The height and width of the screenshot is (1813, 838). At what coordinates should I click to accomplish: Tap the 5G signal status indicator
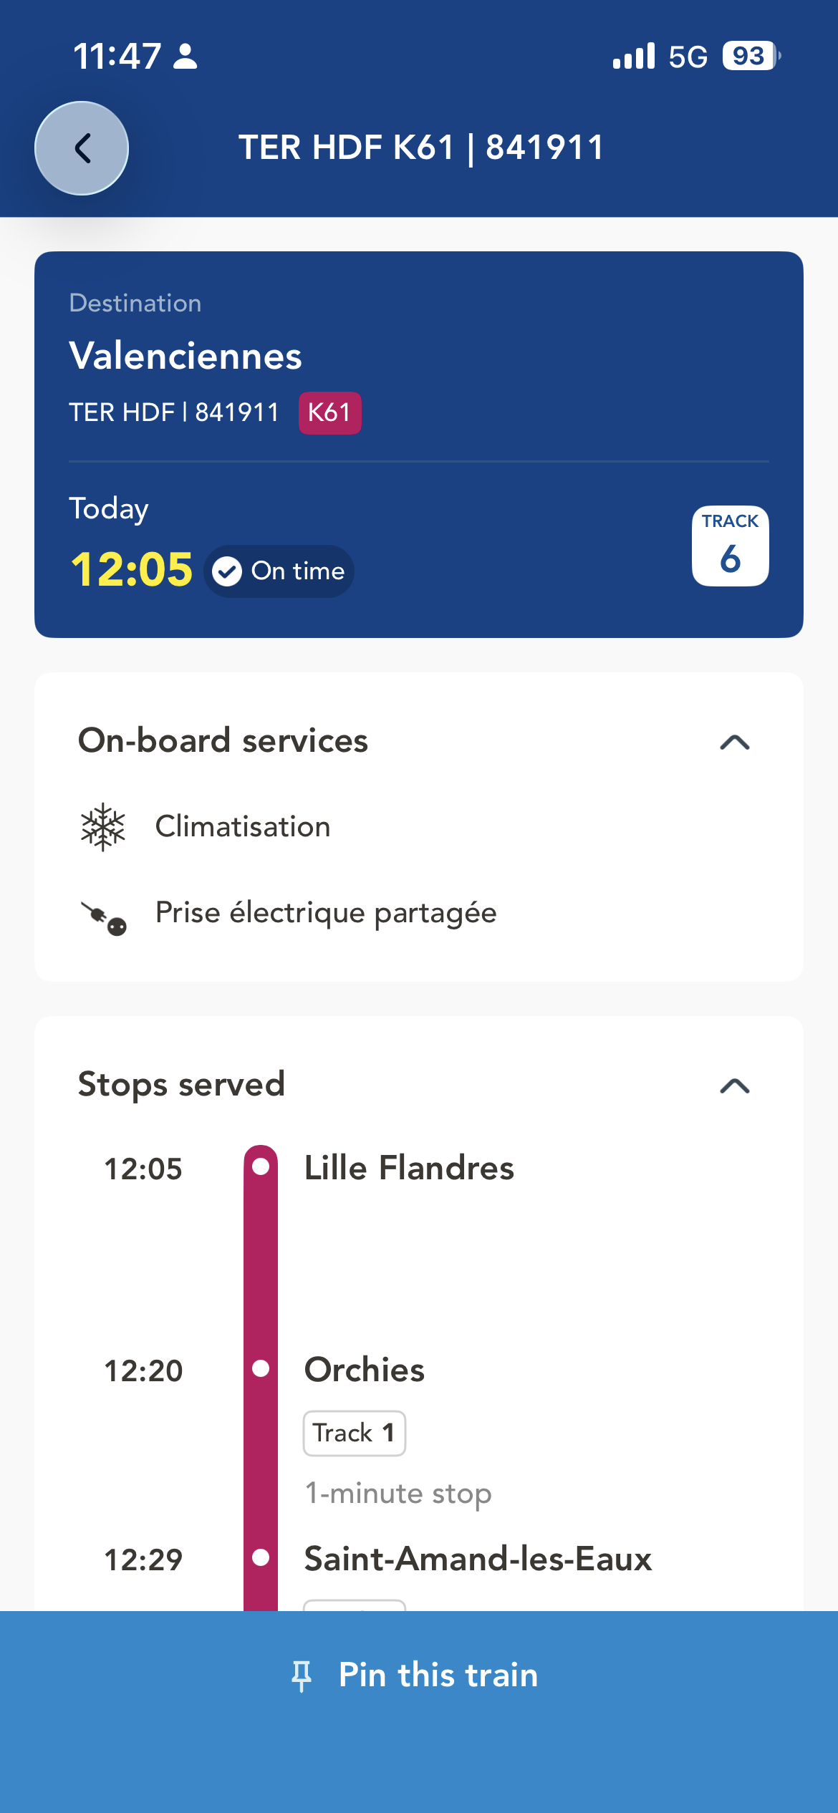[x=688, y=57]
